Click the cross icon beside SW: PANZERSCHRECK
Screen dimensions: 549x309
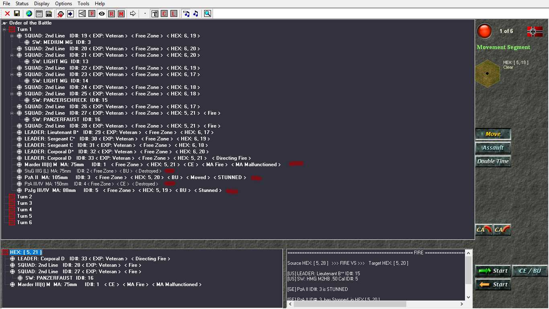pyautogui.click(x=27, y=100)
